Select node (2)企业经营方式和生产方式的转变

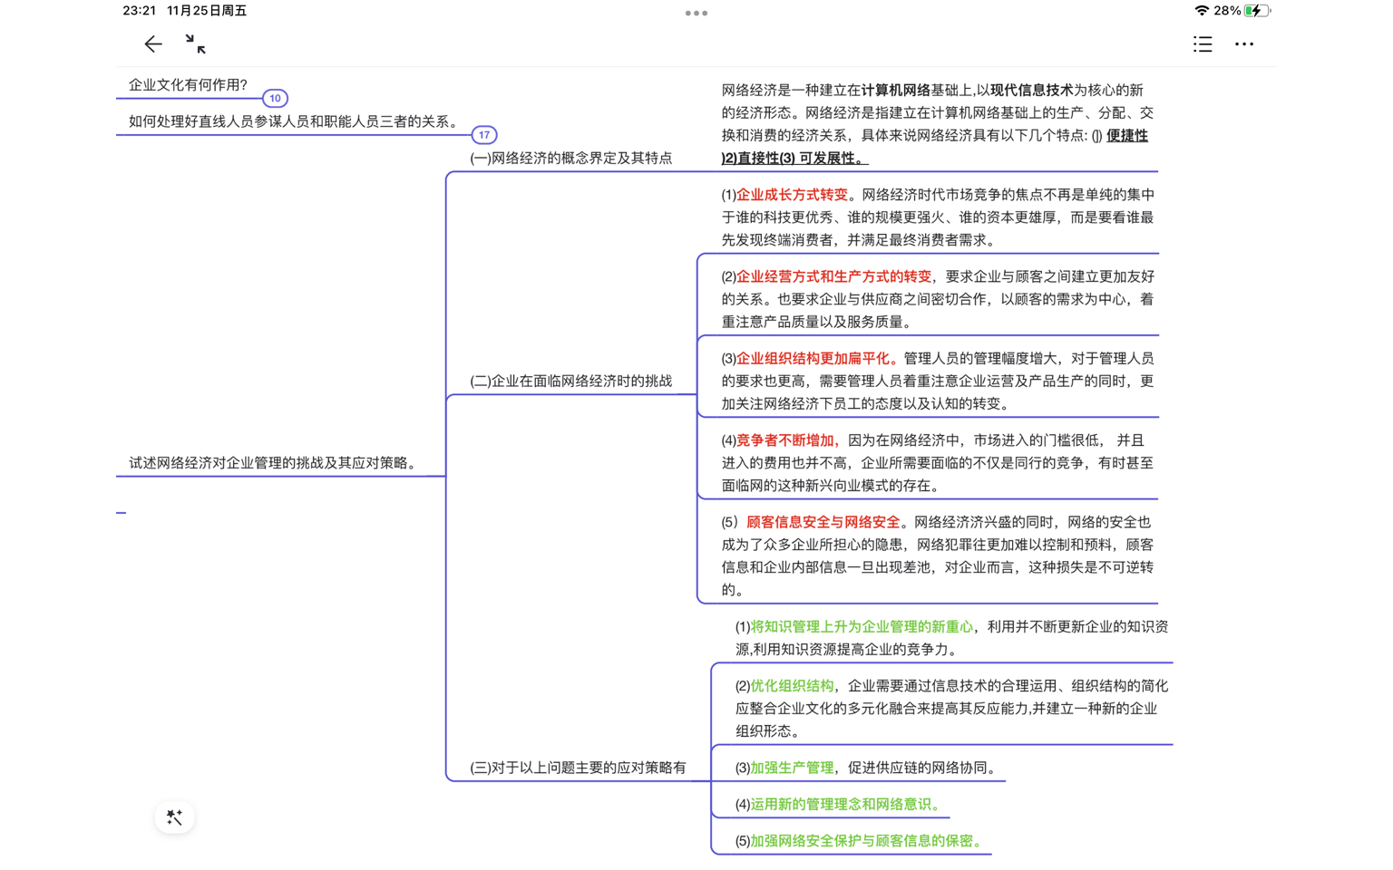938,299
